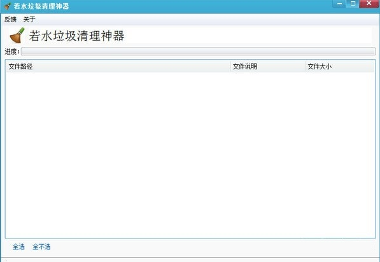Sort by the 文件大小 column header

339,66
